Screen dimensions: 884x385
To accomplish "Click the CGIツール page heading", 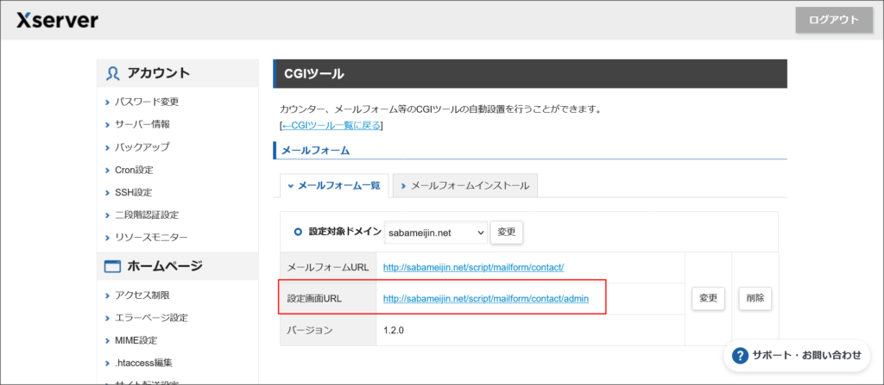I will click(314, 74).
